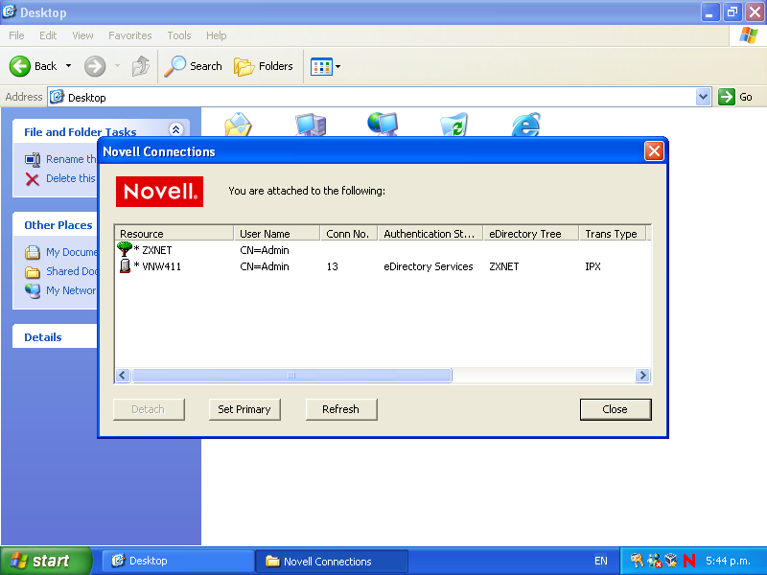Open the Back history dropdown arrow
This screenshot has width=767, height=575.
68,66
